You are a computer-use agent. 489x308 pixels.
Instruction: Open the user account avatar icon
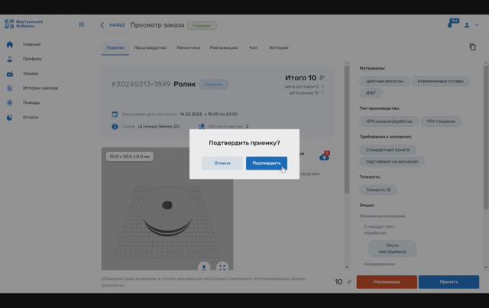click(x=467, y=25)
